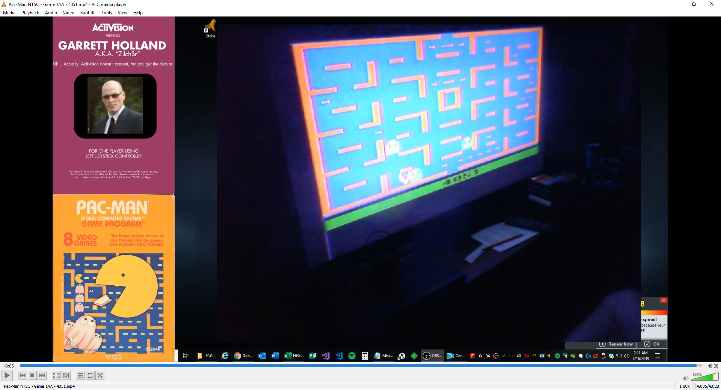The width and height of the screenshot is (721, 390).
Task: Click the blue seek bar
Action: 360,366
